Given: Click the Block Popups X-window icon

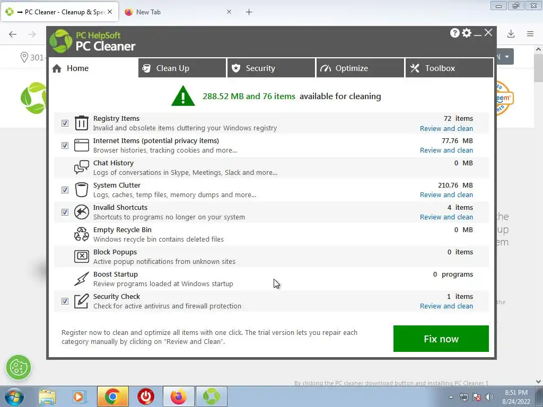Looking at the screenshot, I should pos(81,256).
